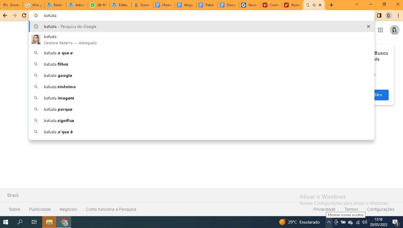Select suggestion 'bafuda google'
The width and height of the screenshot is (403, 228).
pos(201,75)
